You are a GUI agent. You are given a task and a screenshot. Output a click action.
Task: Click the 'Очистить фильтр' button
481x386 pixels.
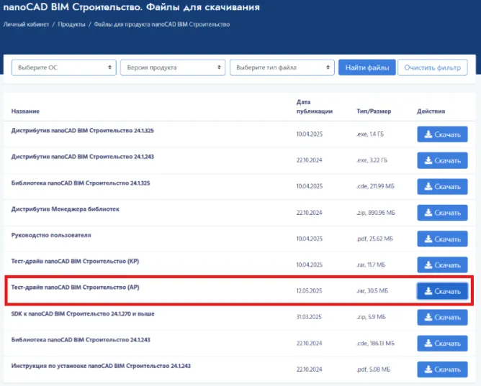[x=433, y=68]
